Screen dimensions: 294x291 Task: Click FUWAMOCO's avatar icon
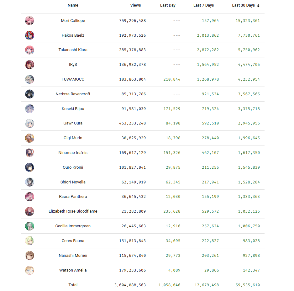coord(29,79)
